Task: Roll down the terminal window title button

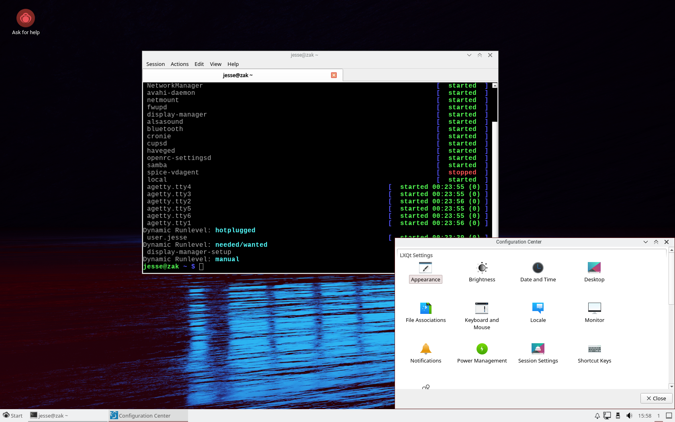Action: pos(469,55)
